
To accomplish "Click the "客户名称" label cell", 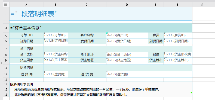I will pyautogui.click(x=87, y=36).
